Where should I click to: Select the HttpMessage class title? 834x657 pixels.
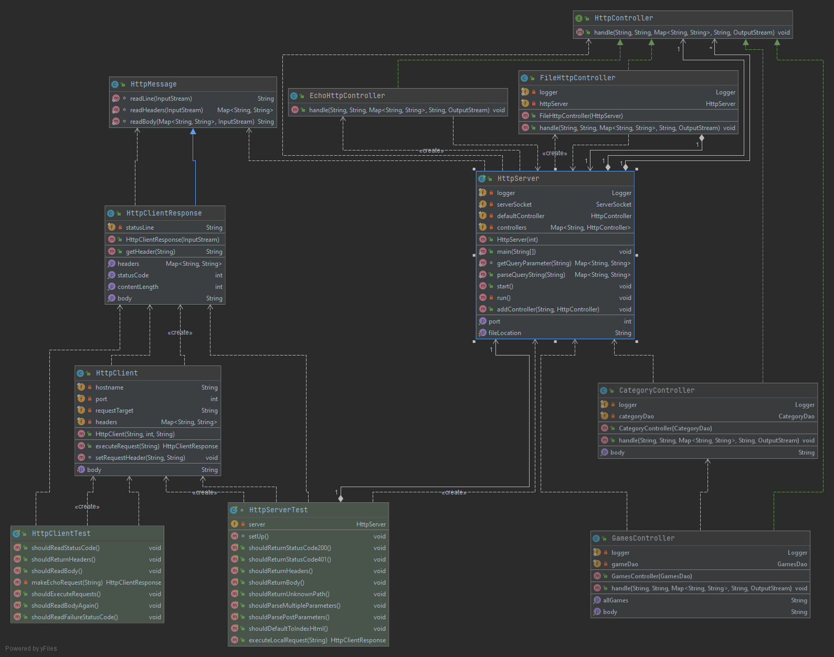(x=153, y=84)
